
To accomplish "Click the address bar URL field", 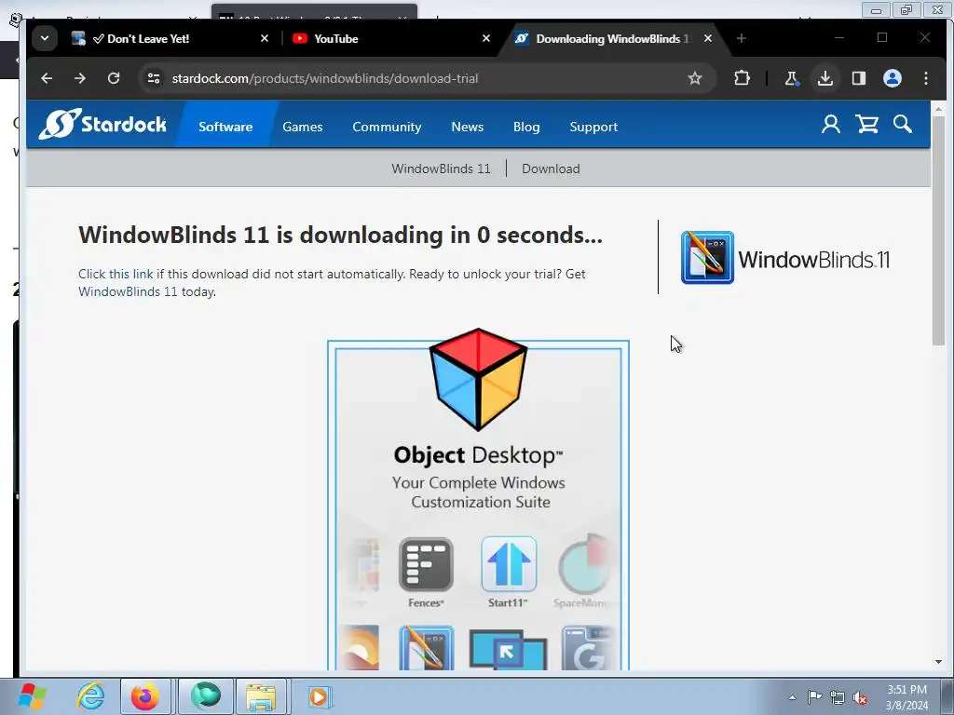I will point(426,78).
